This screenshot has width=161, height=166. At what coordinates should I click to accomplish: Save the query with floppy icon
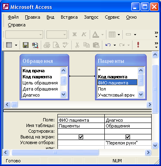click(x=26, y=45)
